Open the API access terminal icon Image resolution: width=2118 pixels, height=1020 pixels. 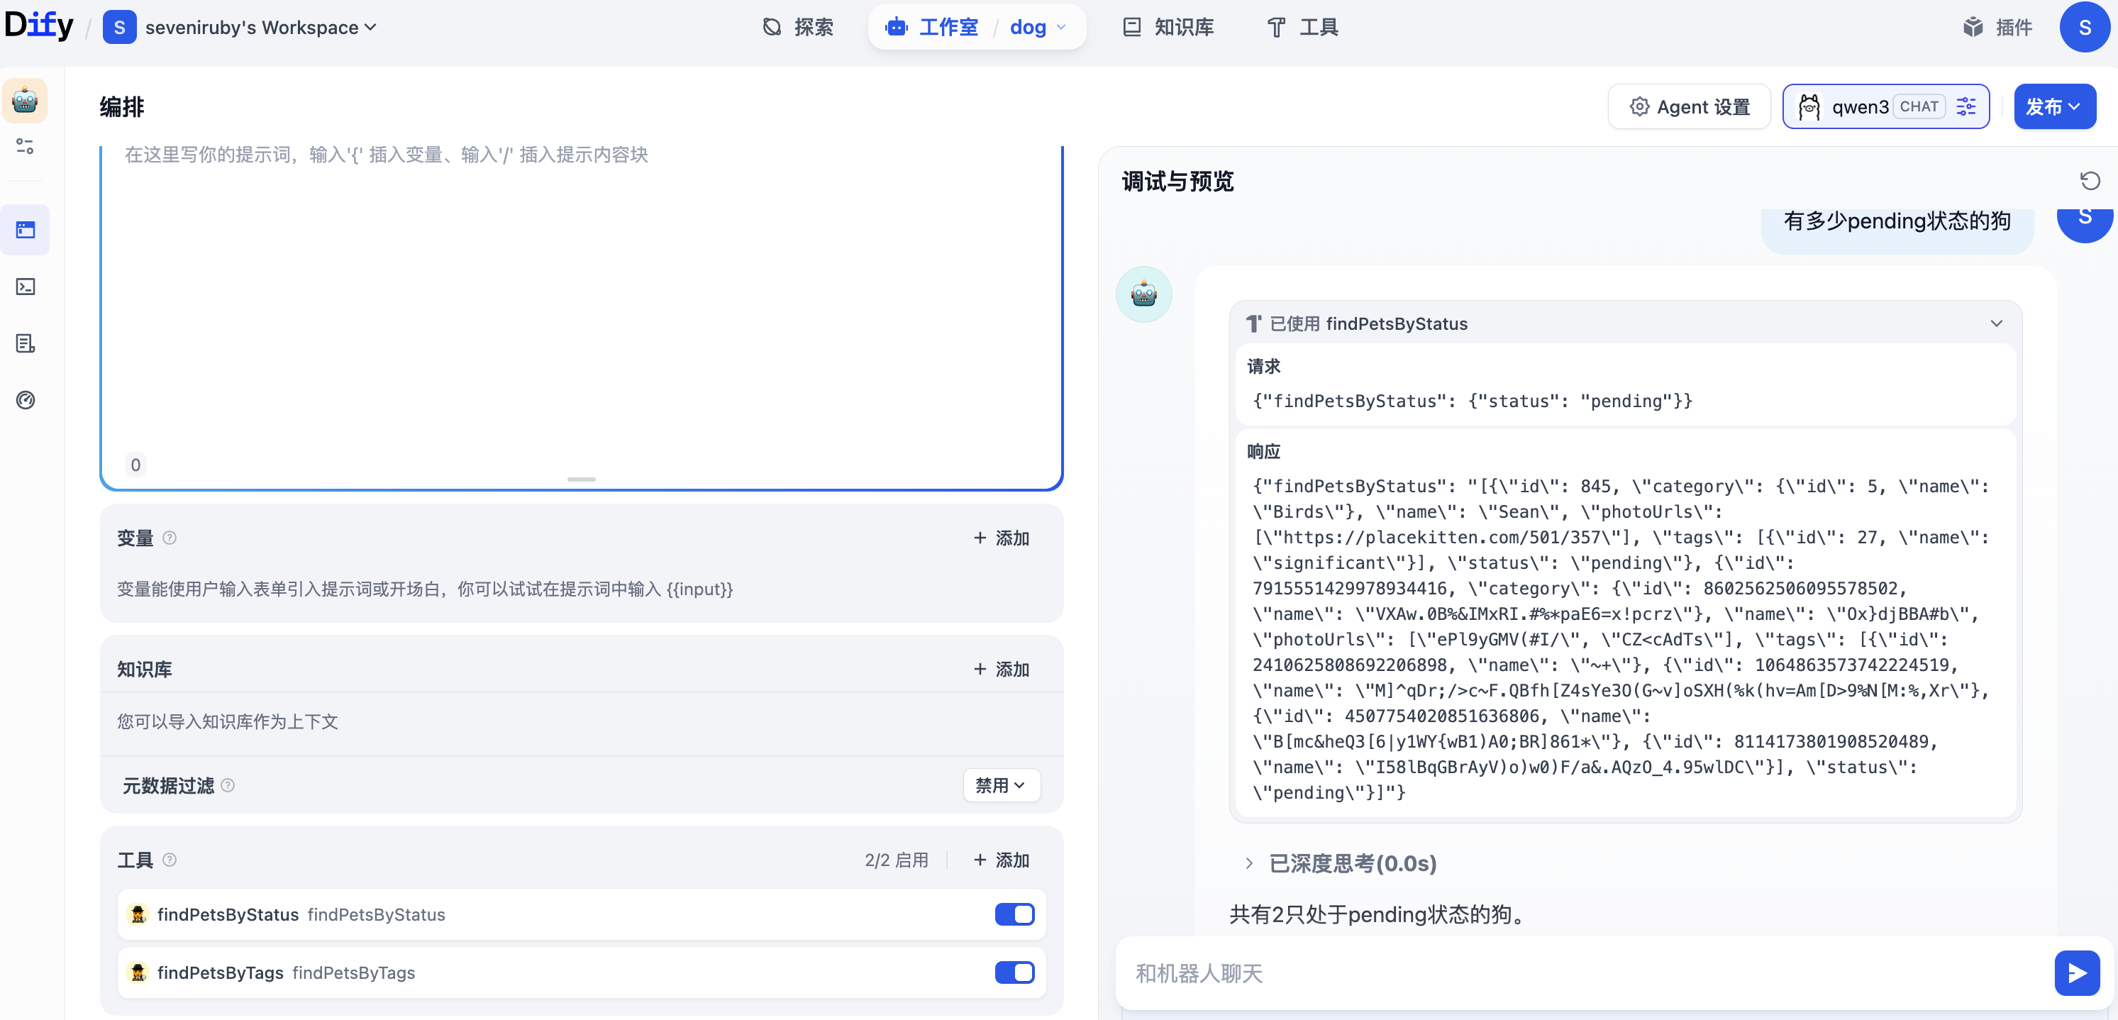26,287
